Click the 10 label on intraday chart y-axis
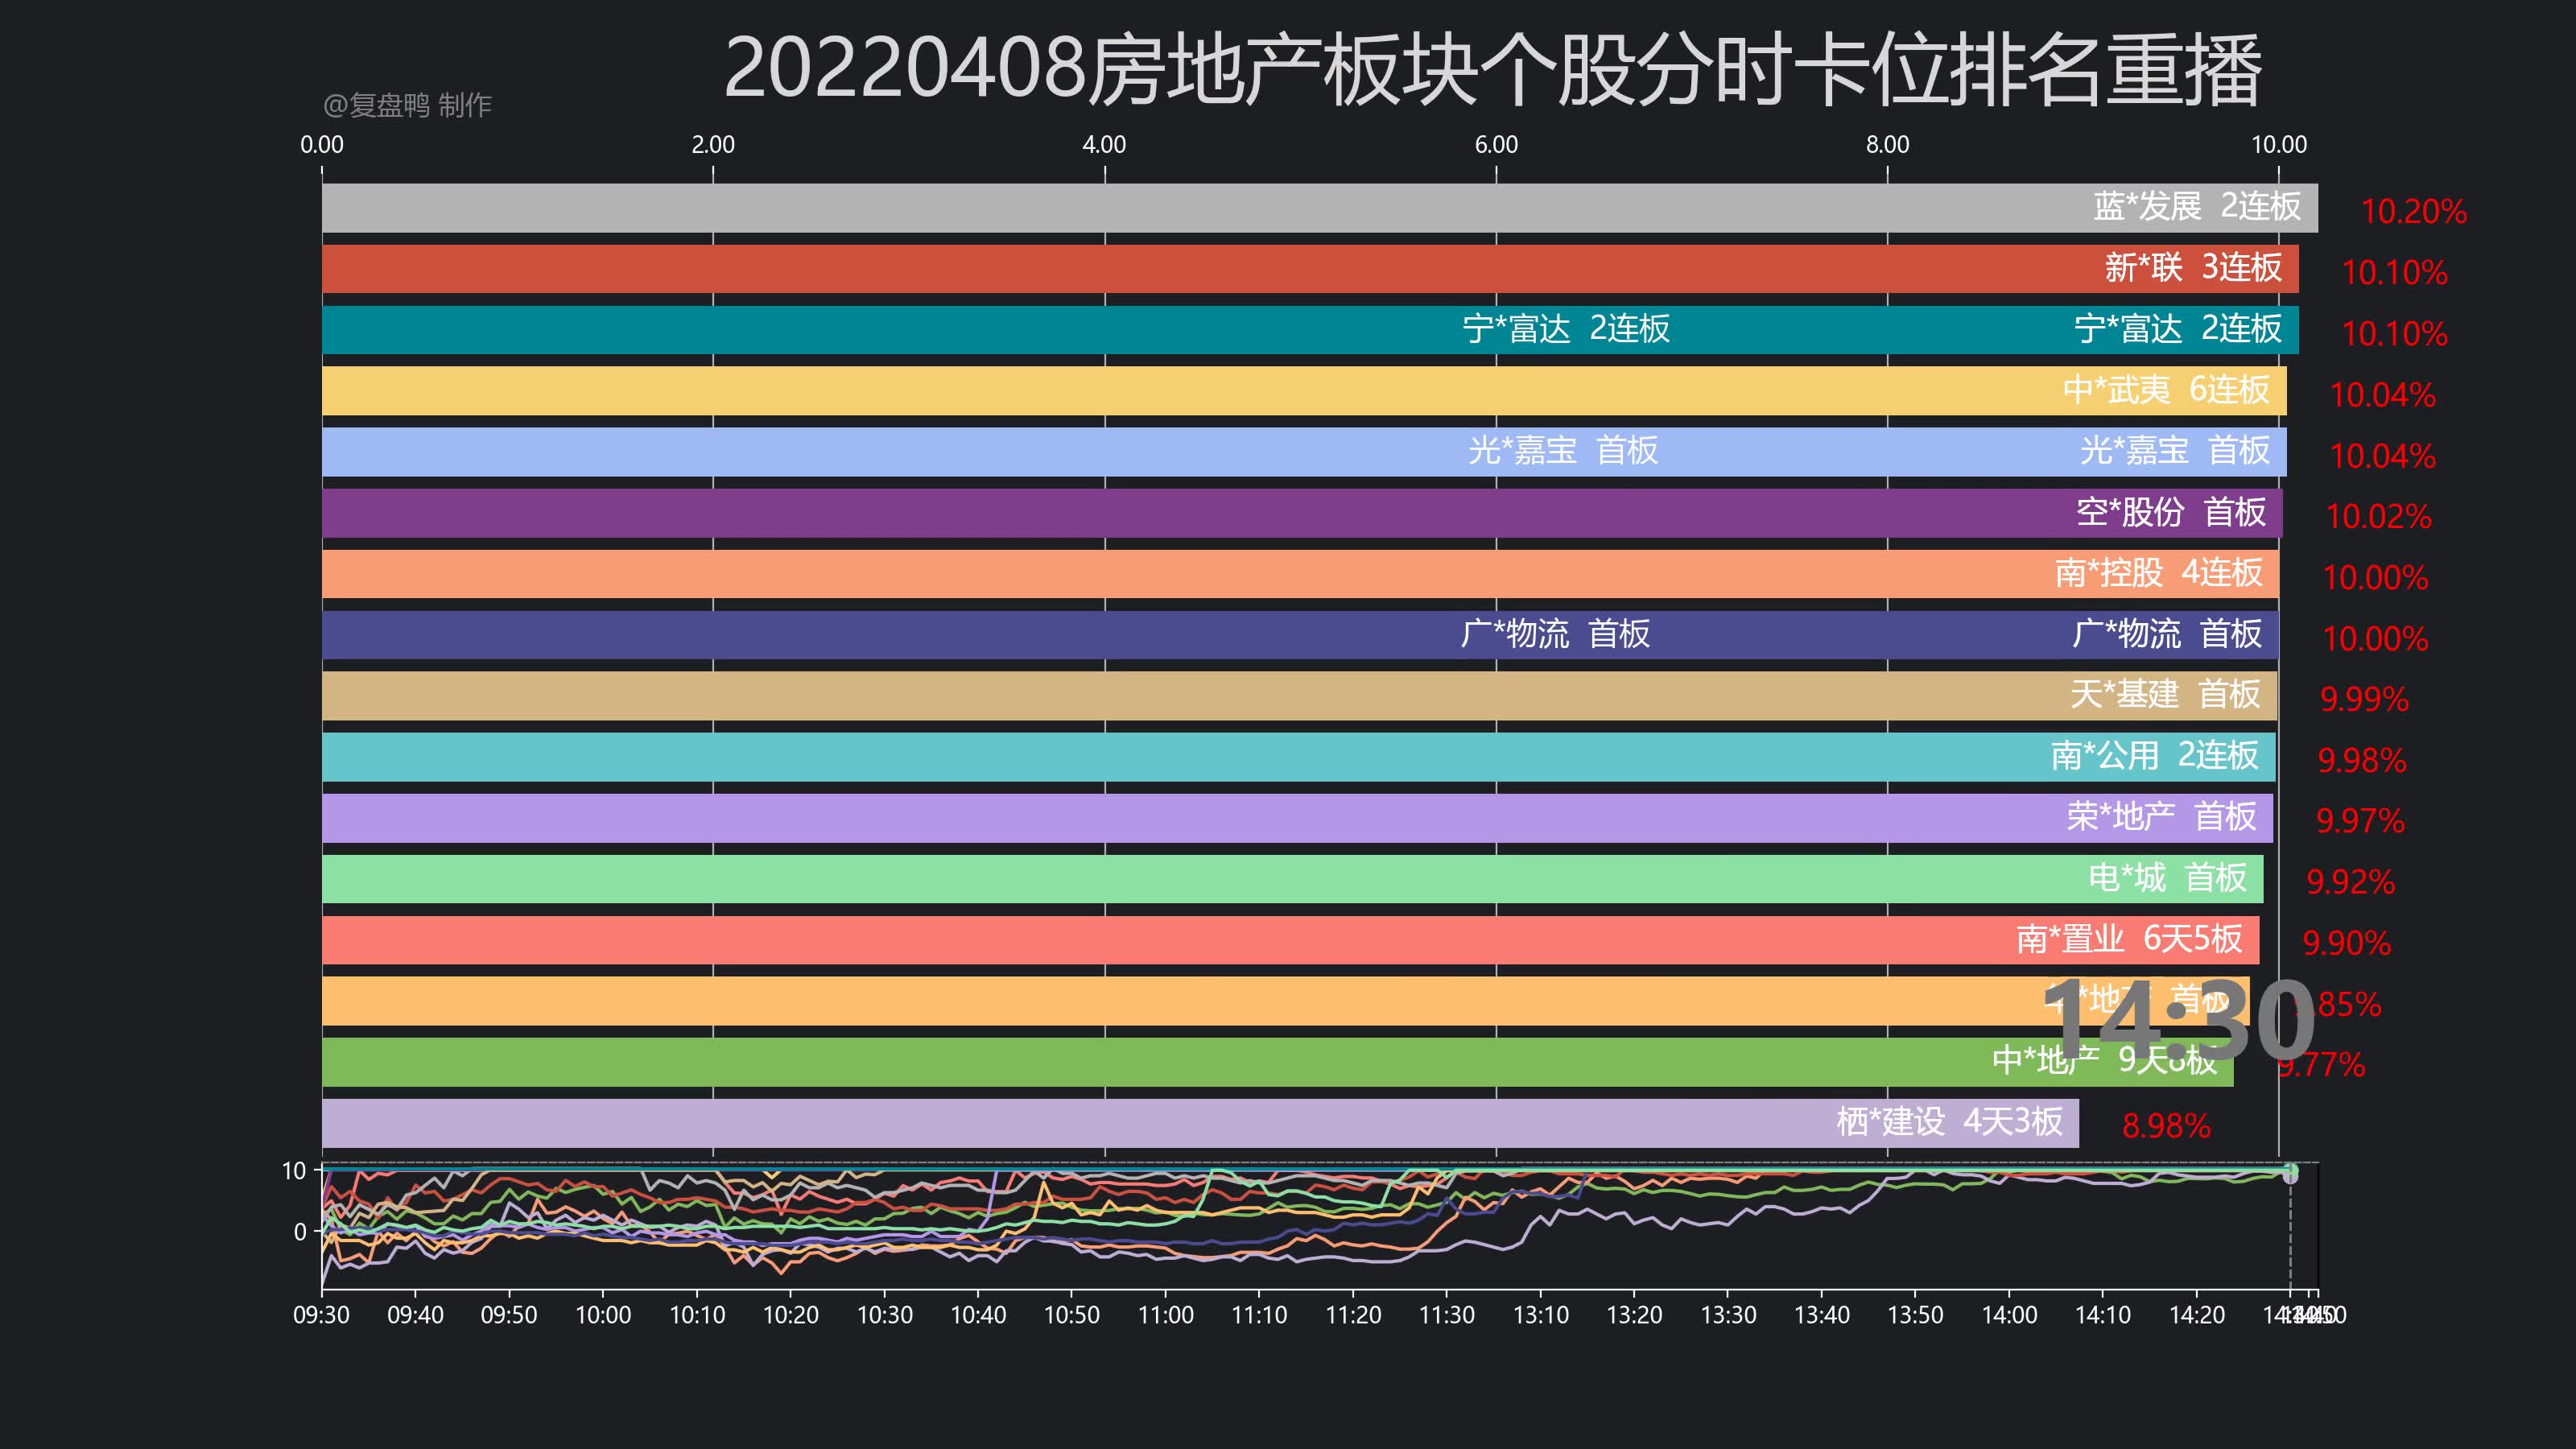The image size is (2576, 1449). (294, 1170)
